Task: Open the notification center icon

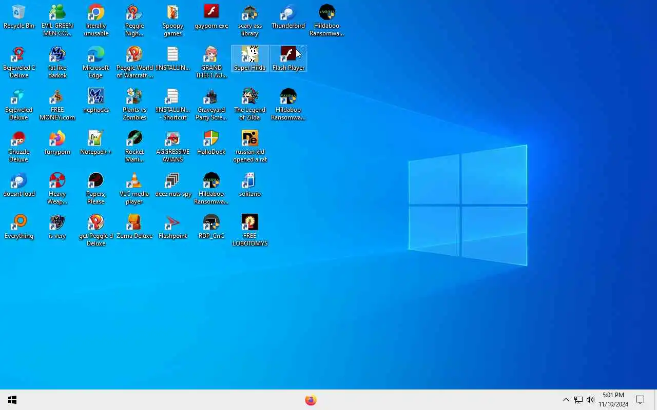Action: (x=640, y=400)
